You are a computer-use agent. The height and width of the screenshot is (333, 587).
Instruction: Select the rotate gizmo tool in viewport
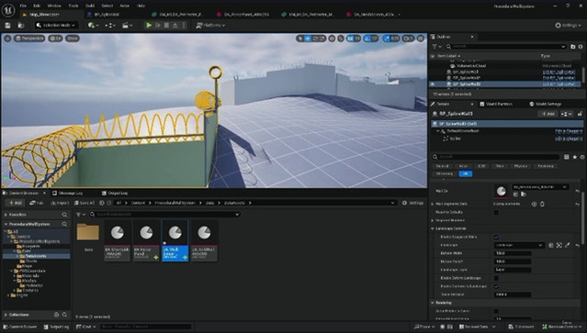tap(315, 39)
